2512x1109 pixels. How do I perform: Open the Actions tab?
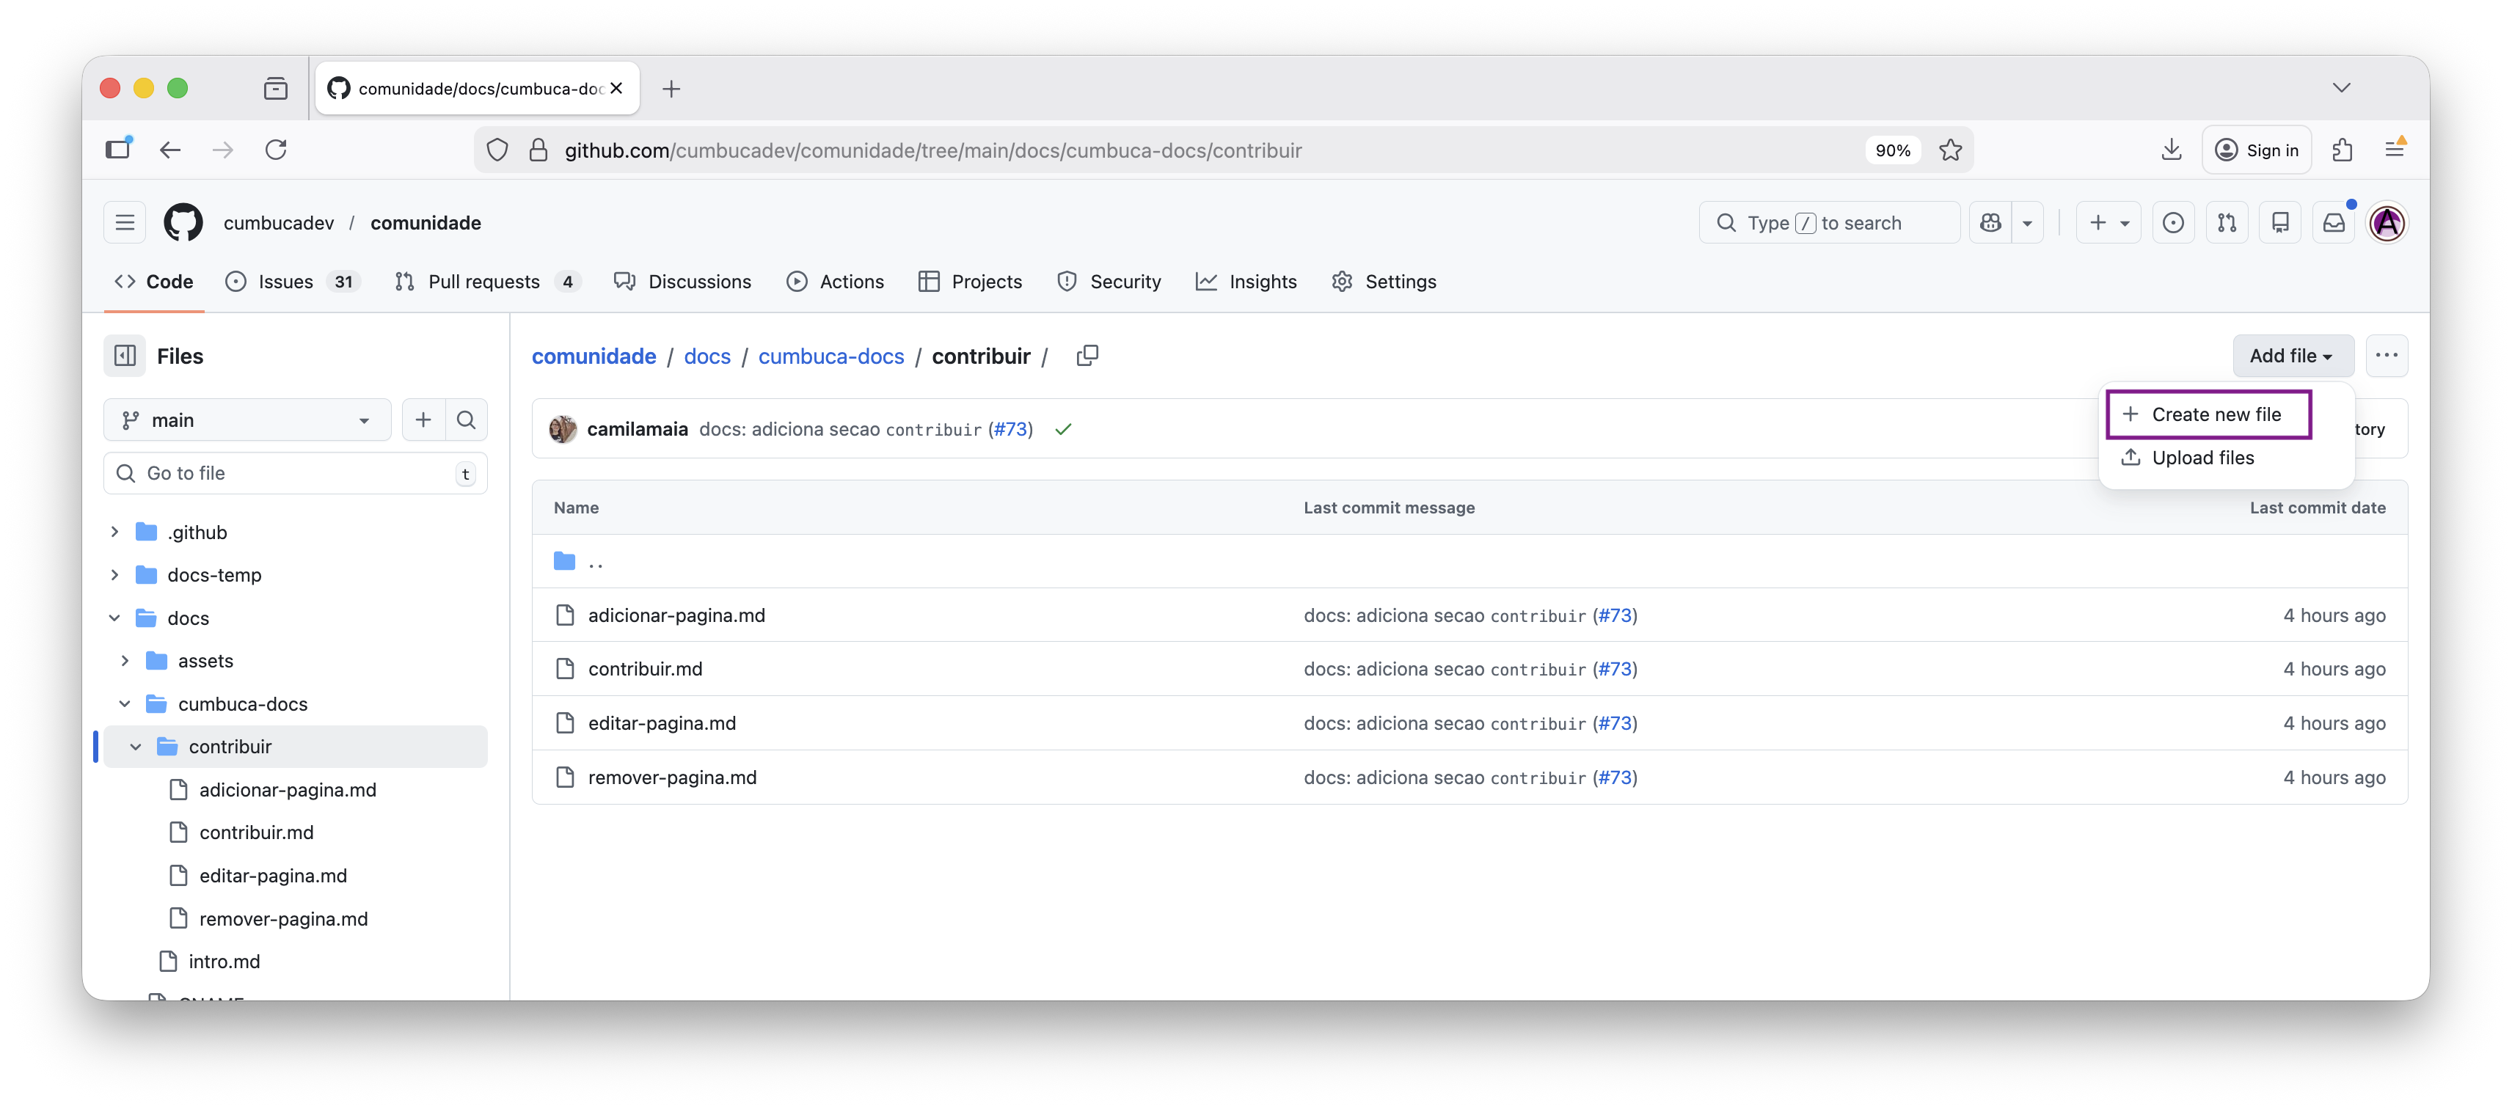835,282
